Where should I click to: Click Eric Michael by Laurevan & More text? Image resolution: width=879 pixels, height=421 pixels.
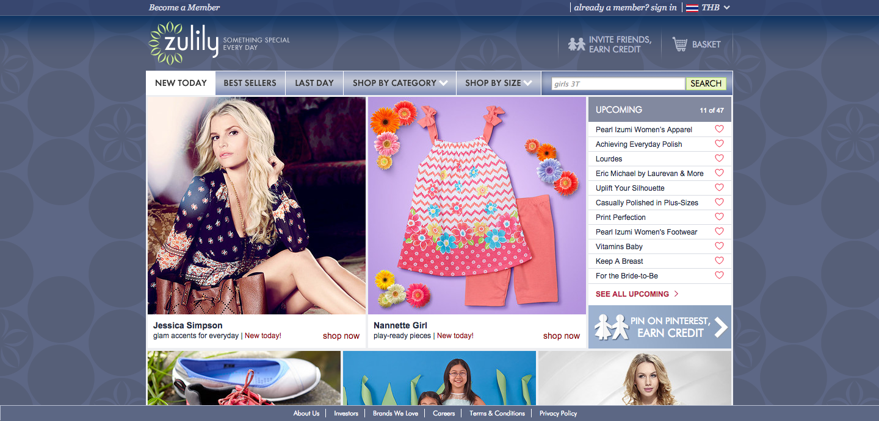pos(649,174)
